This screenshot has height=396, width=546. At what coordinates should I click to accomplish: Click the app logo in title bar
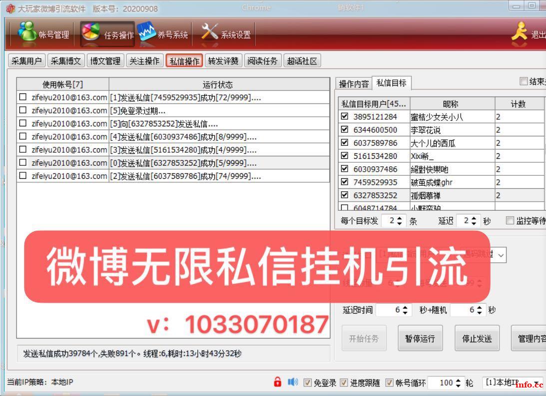click(10, 8)
